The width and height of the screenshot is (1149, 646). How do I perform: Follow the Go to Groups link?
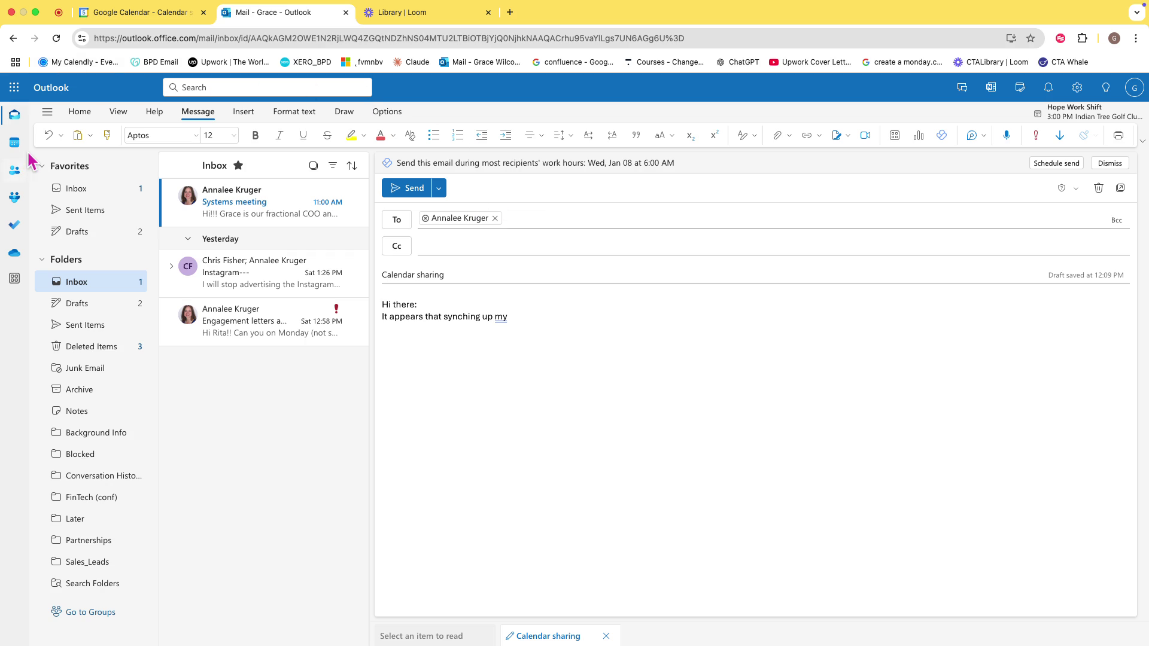pos(90,612)
